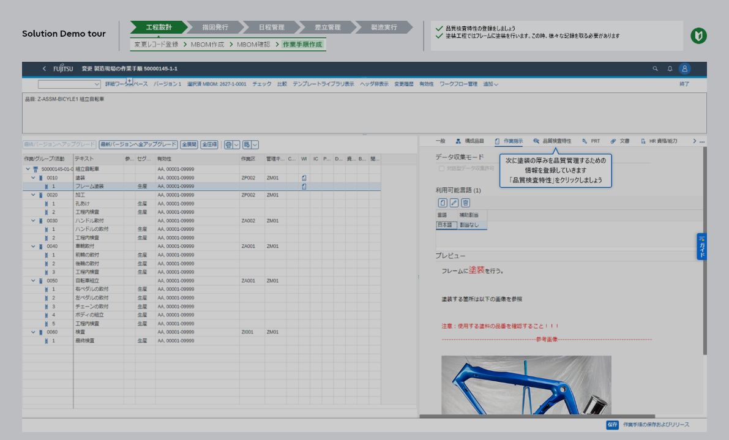
Task: Collapse operation 0040 車輪取付
Action: (x=33, y=246)
